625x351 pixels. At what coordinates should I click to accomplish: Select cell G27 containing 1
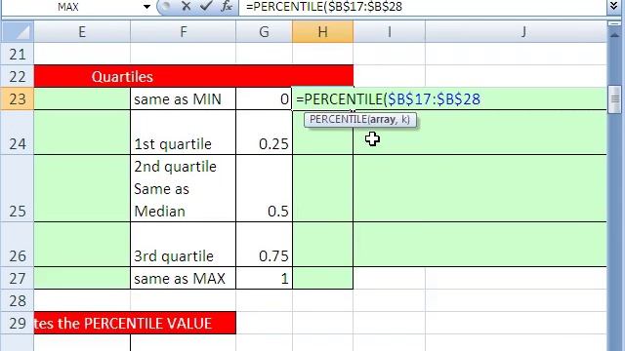click(264, 278)
